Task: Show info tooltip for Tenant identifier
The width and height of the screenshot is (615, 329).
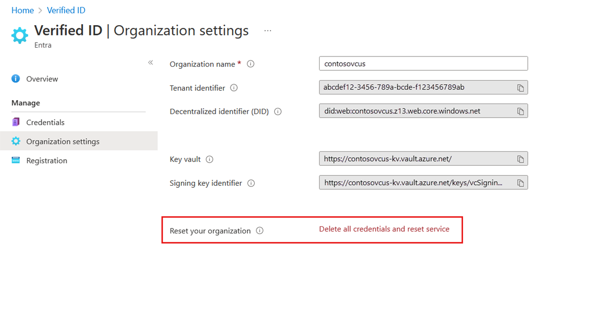Action: click(234, 88)
